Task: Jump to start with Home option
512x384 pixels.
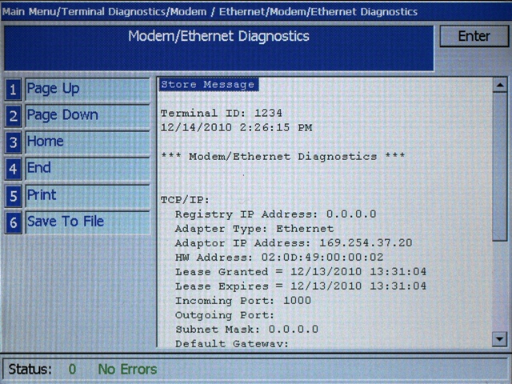Action: [86, 142]
